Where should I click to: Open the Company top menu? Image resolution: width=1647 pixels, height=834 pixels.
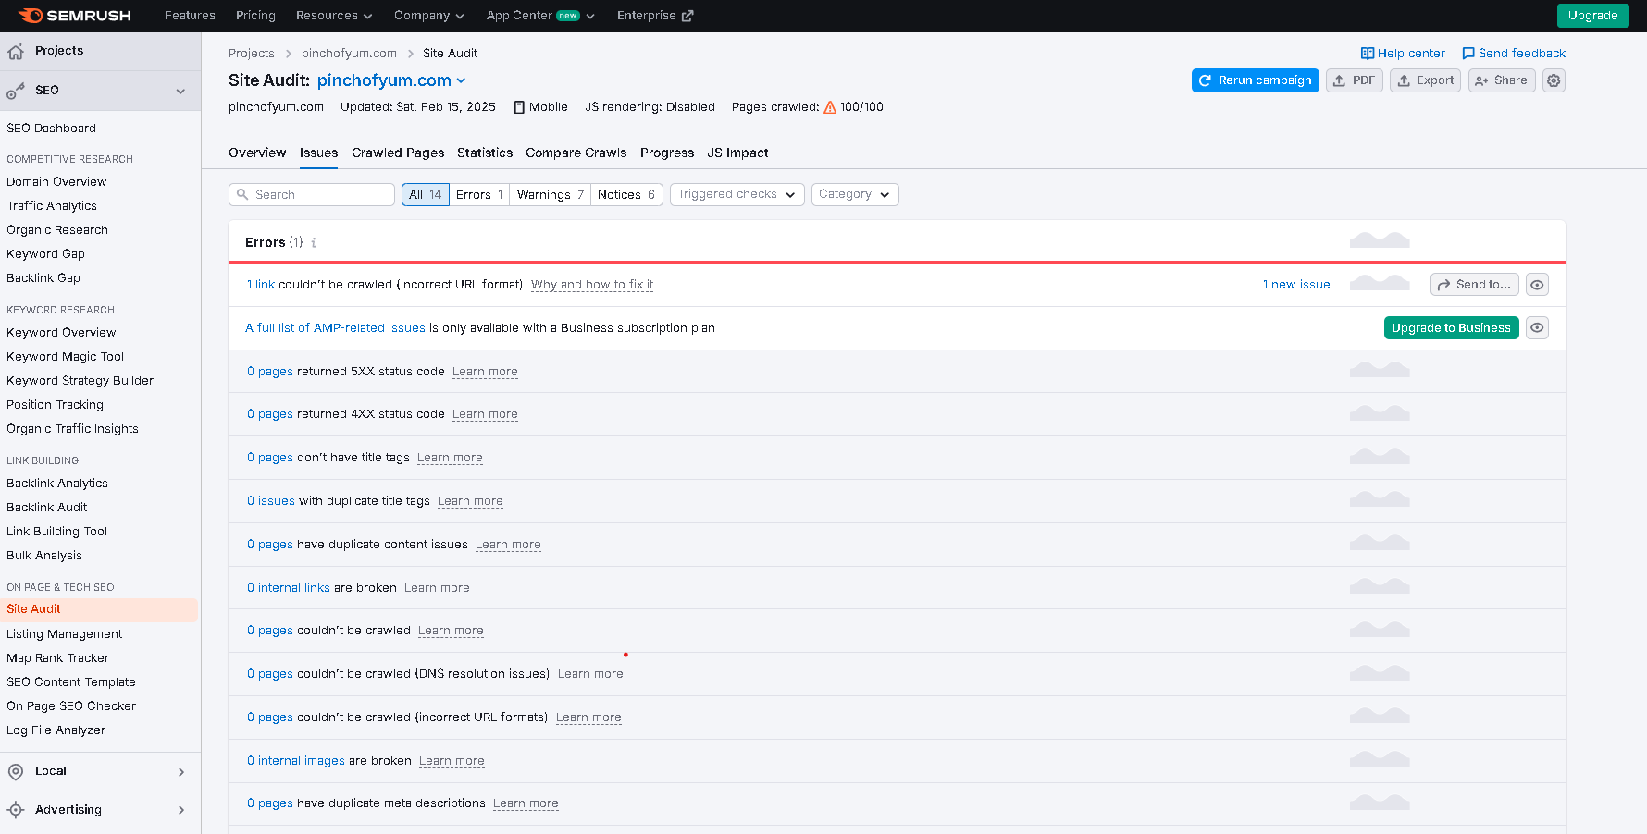pyautogui.click(x=428, y=16)
